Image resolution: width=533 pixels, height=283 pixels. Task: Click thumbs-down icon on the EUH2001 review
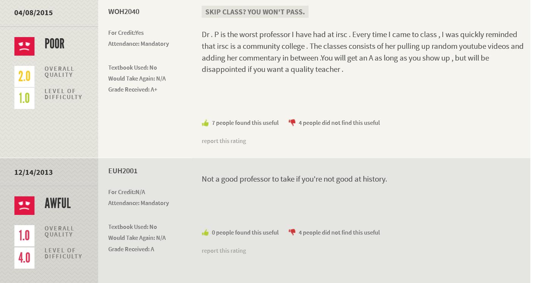pyautogui.click(x=292, y=232)
